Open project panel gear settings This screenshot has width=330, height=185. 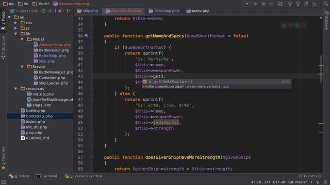tap(60, 11)
